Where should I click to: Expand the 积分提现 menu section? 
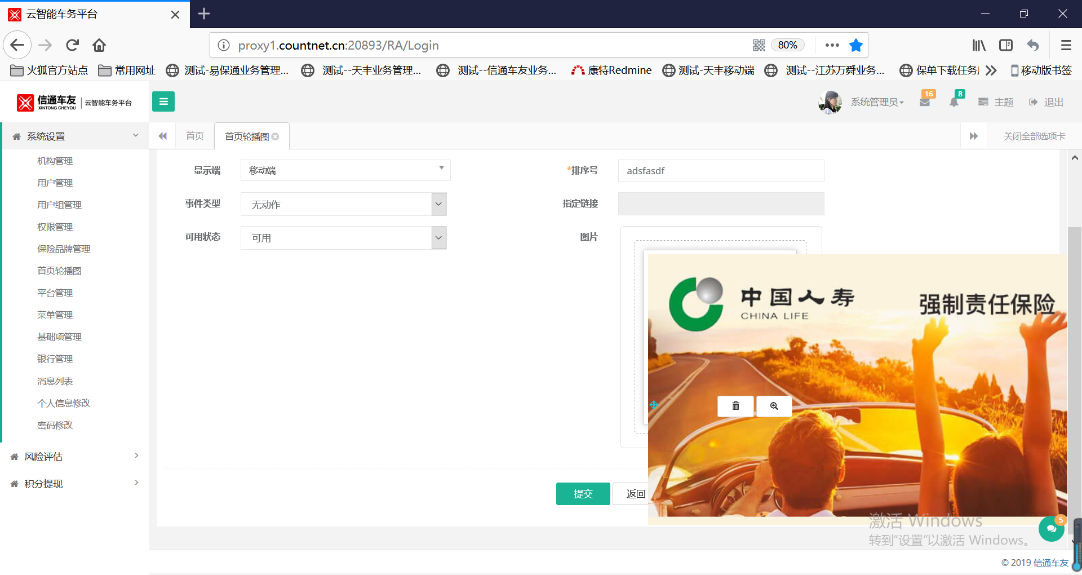pos(75,484)
